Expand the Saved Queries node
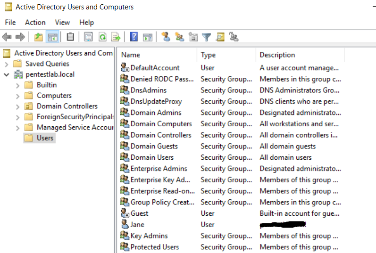Image resolution: width=376 pixels, height=253 pixels. tap(7, 64)
